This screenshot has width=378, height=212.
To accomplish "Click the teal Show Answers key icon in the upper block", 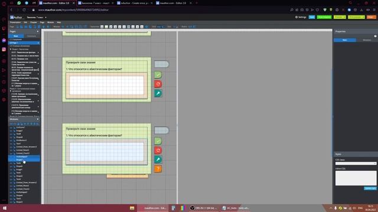I will (x=158, y=93).
